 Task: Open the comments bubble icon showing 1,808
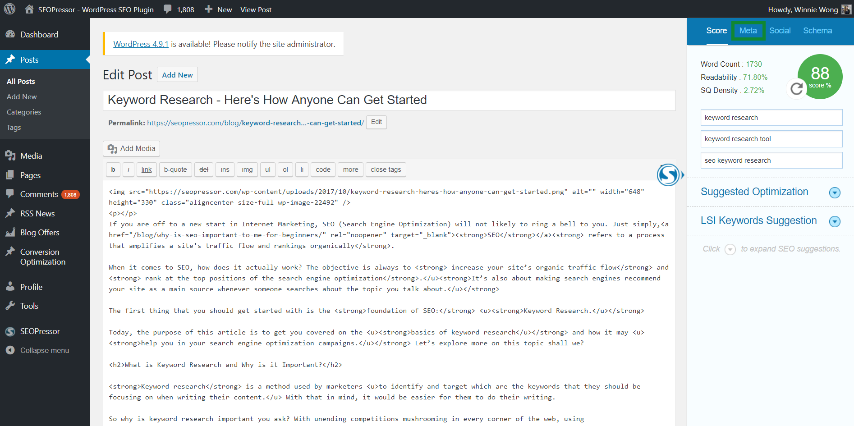[x=168, y=9]
